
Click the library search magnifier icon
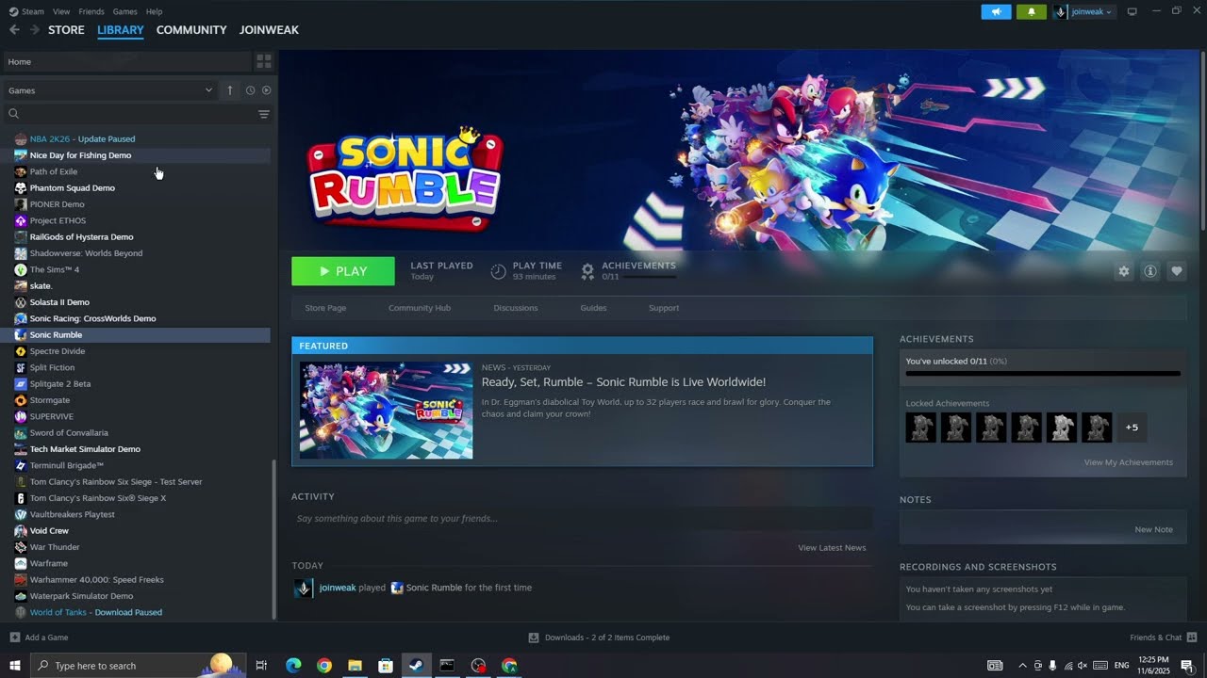(13, 114)
